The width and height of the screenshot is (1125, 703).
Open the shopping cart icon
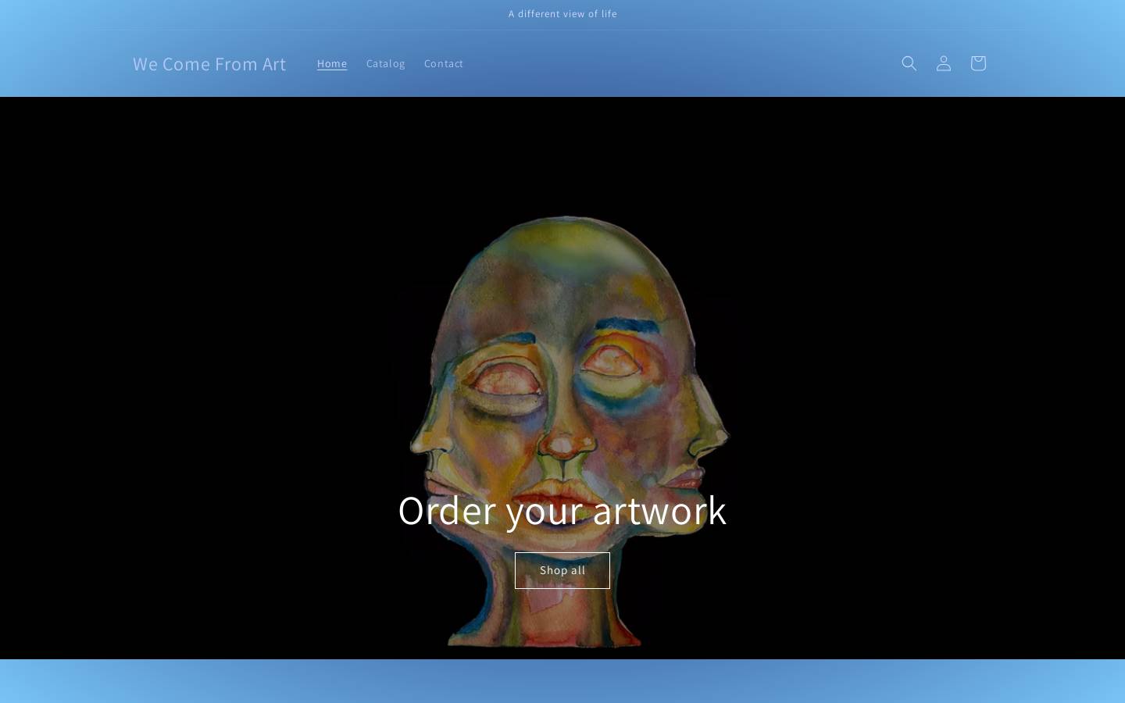coord(977,63)
